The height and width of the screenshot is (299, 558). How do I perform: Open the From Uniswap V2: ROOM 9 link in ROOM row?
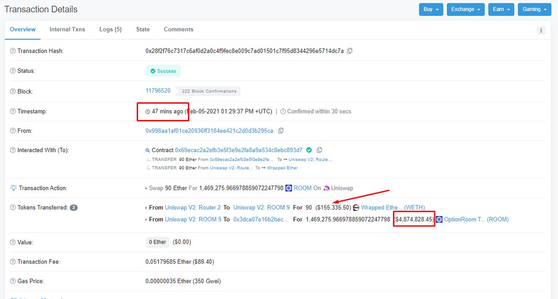pyautogui.click(x=193, y=219)
